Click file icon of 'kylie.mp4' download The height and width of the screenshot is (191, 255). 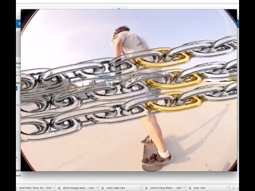click(190, 188)
